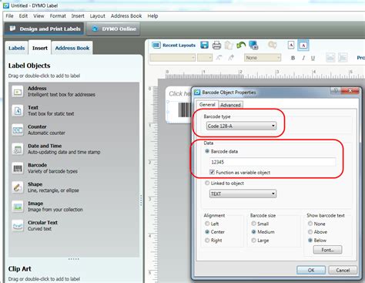Click the Cancel button

pyautogui.click(x=343, y=270)
